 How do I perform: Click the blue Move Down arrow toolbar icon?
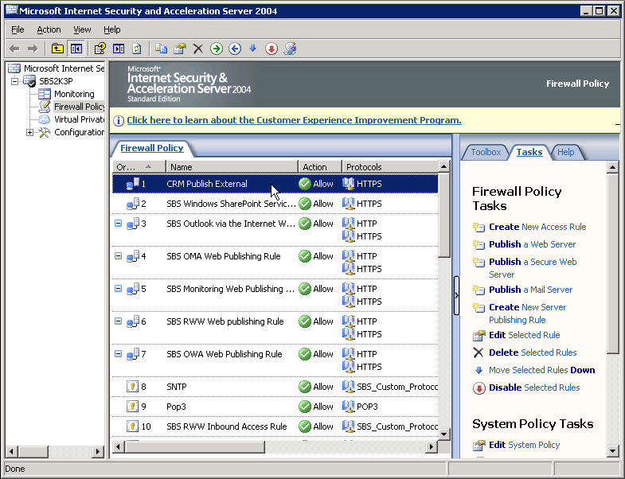(252, 49)
